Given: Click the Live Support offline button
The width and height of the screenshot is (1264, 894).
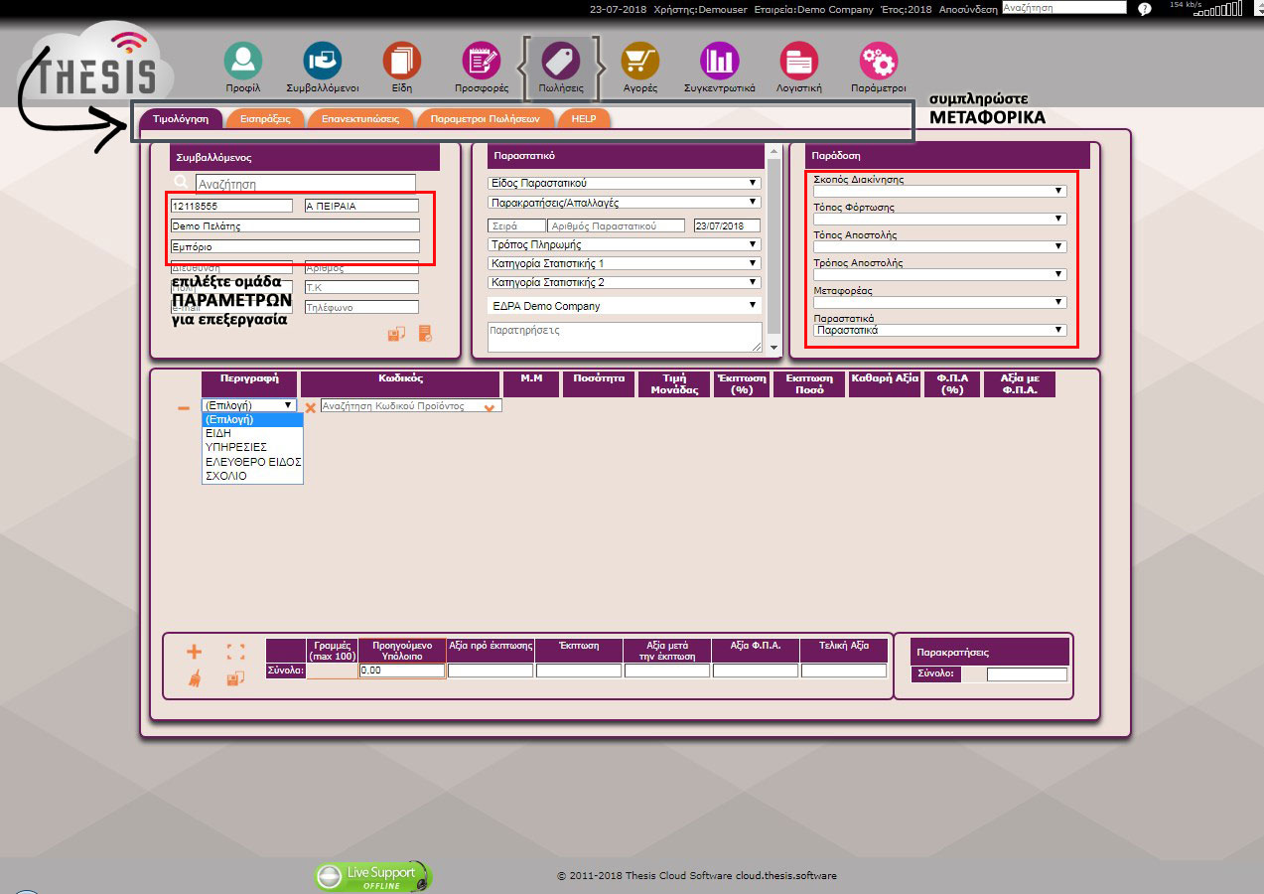Looking at the screenshot, I should (373, 876).
